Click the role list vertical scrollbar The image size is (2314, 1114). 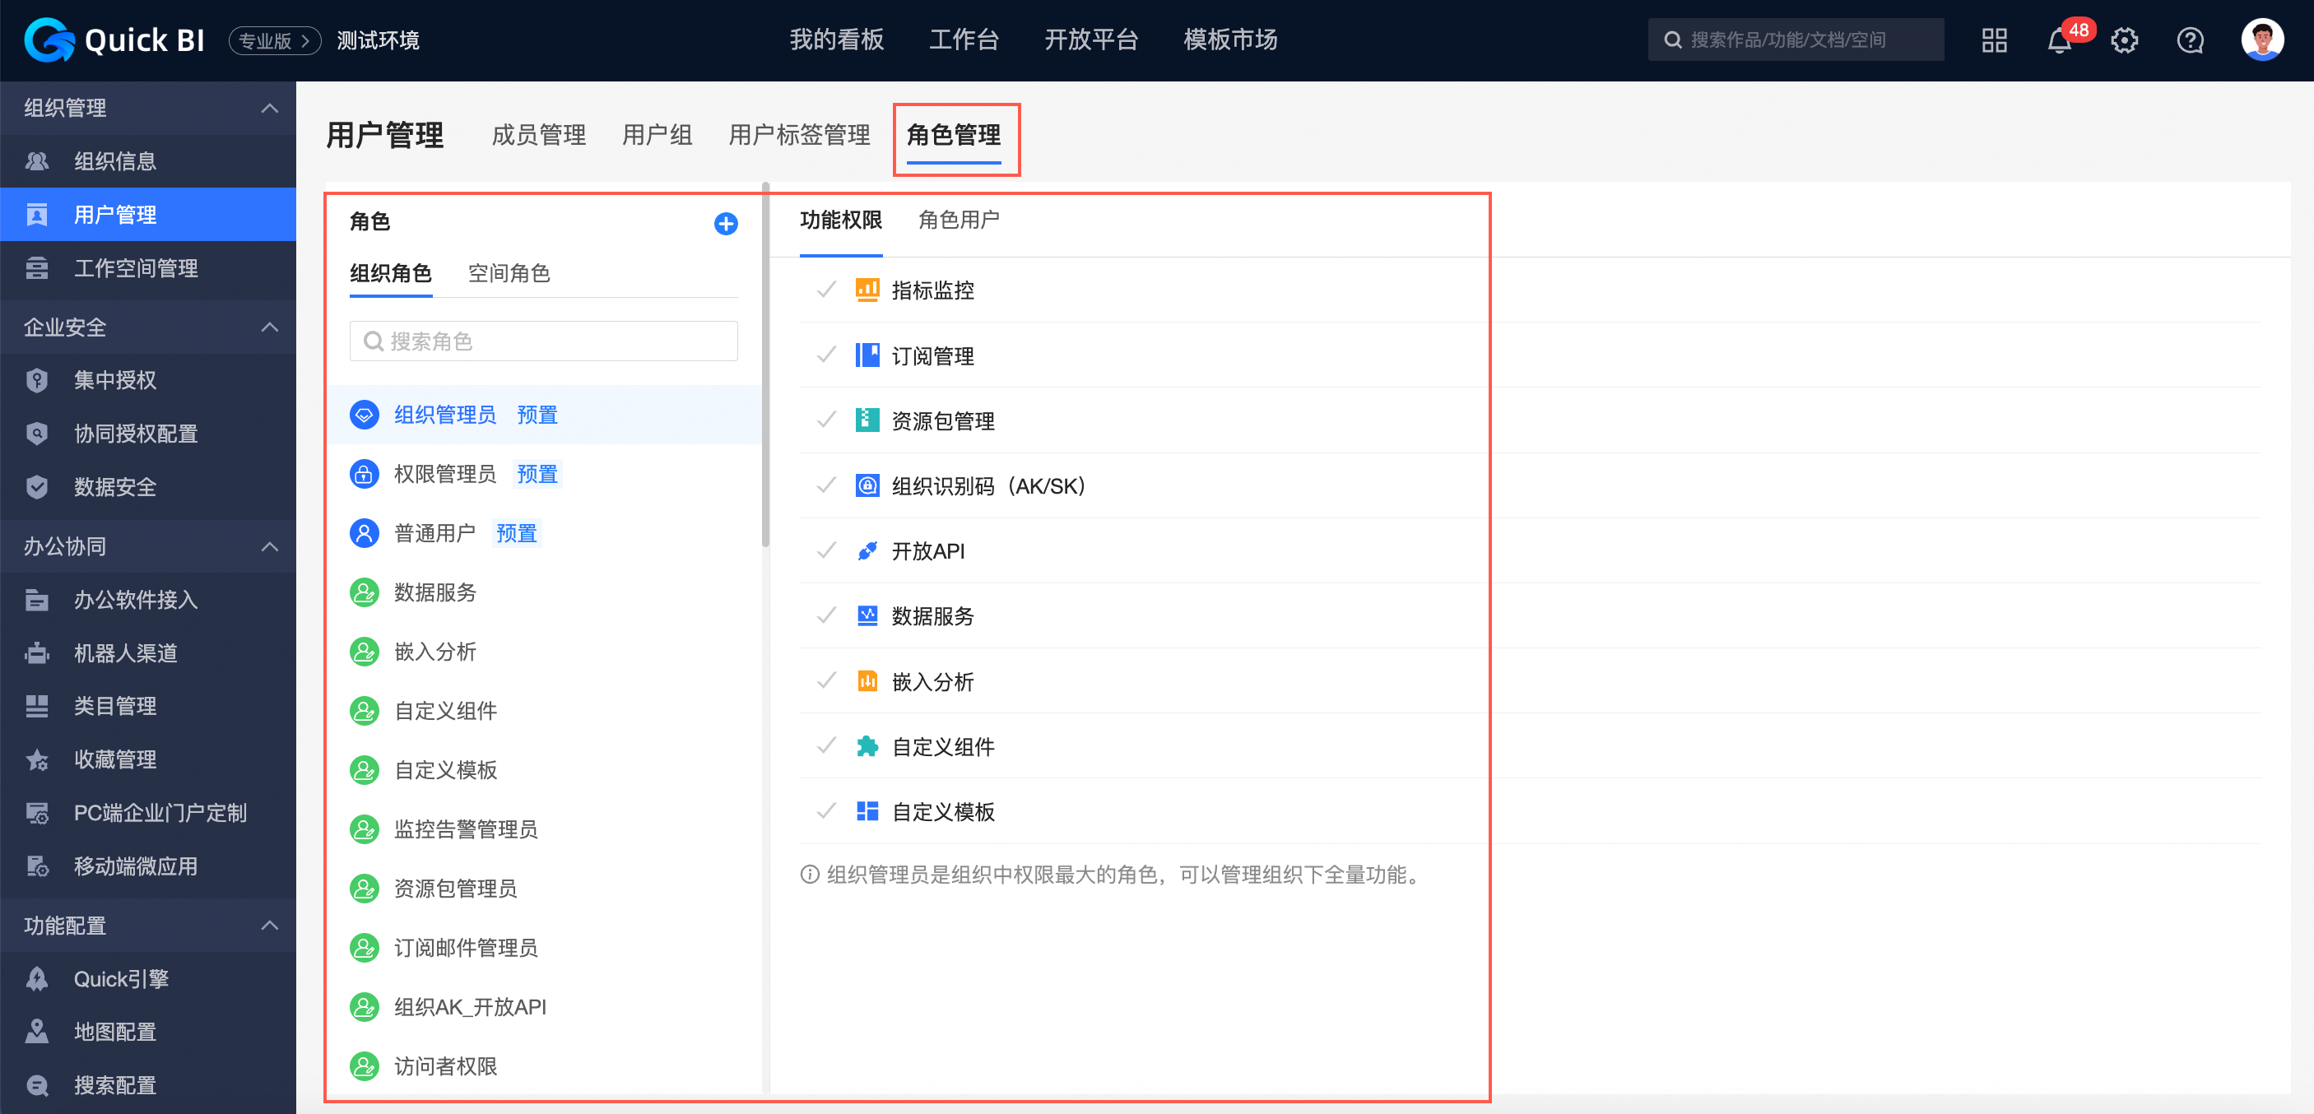point(765,364)
